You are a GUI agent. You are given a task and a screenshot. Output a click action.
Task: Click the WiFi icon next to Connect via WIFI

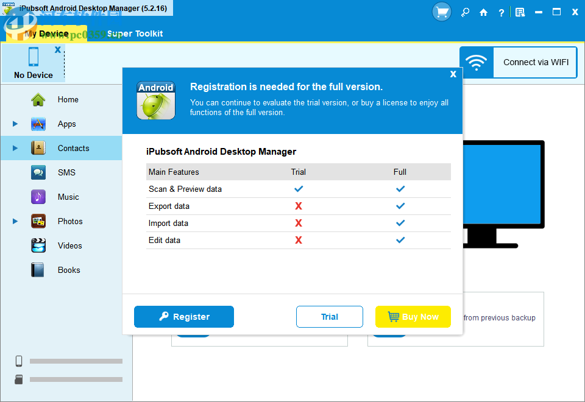pyautogui.click(x=476, y=62)
